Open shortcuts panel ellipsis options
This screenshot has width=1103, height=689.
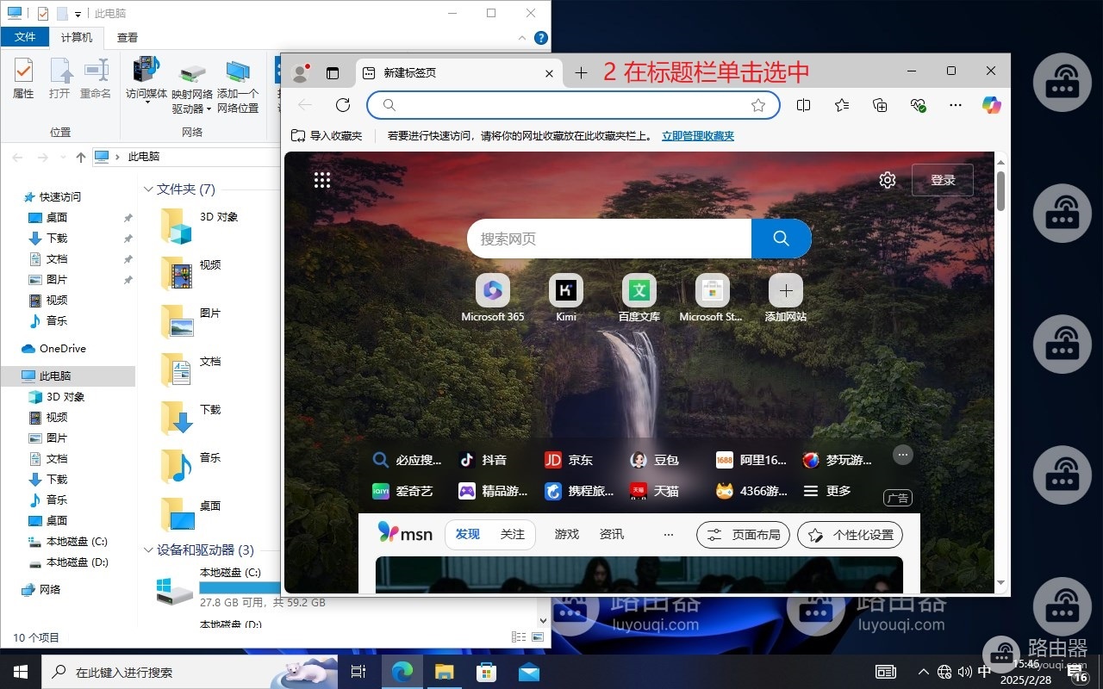pos(902,455)
